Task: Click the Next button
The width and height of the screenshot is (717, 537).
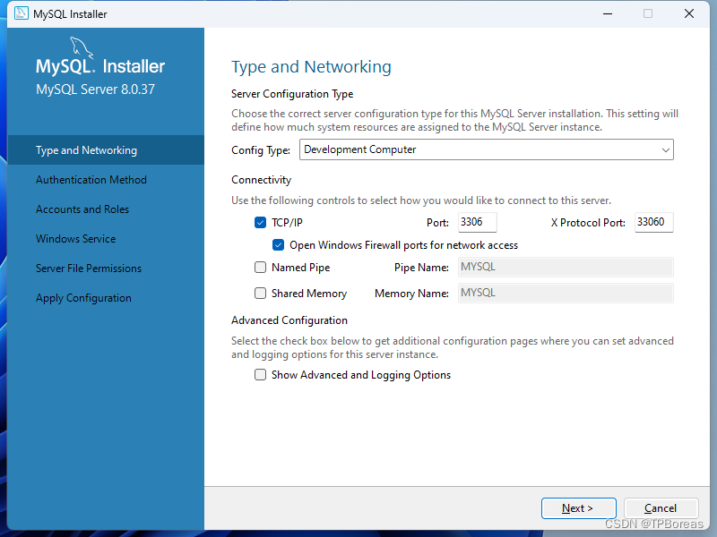Action: pyautogui.click(x=578, y=508)
